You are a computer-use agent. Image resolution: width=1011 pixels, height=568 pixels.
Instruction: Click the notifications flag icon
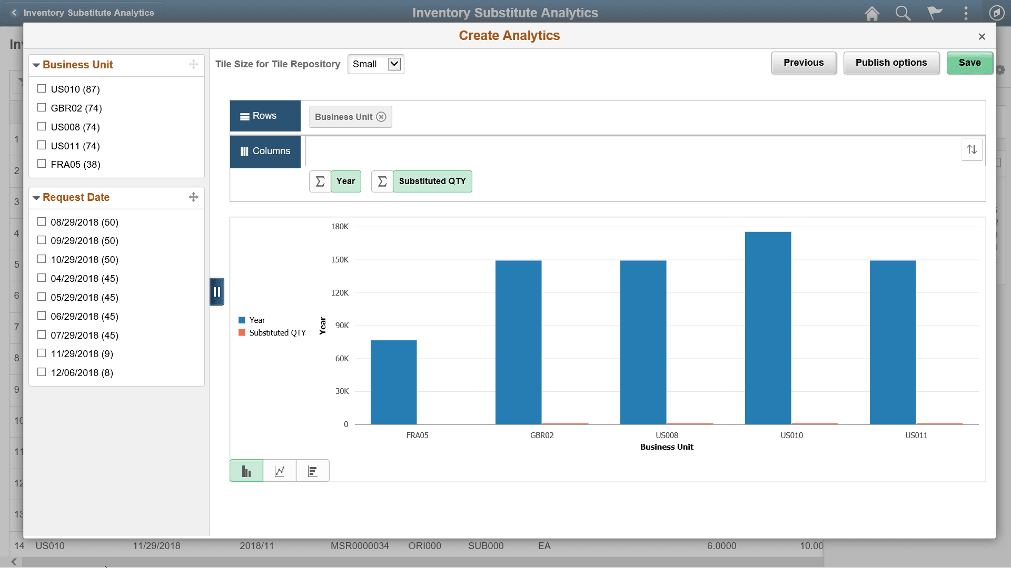pos(934,13)
